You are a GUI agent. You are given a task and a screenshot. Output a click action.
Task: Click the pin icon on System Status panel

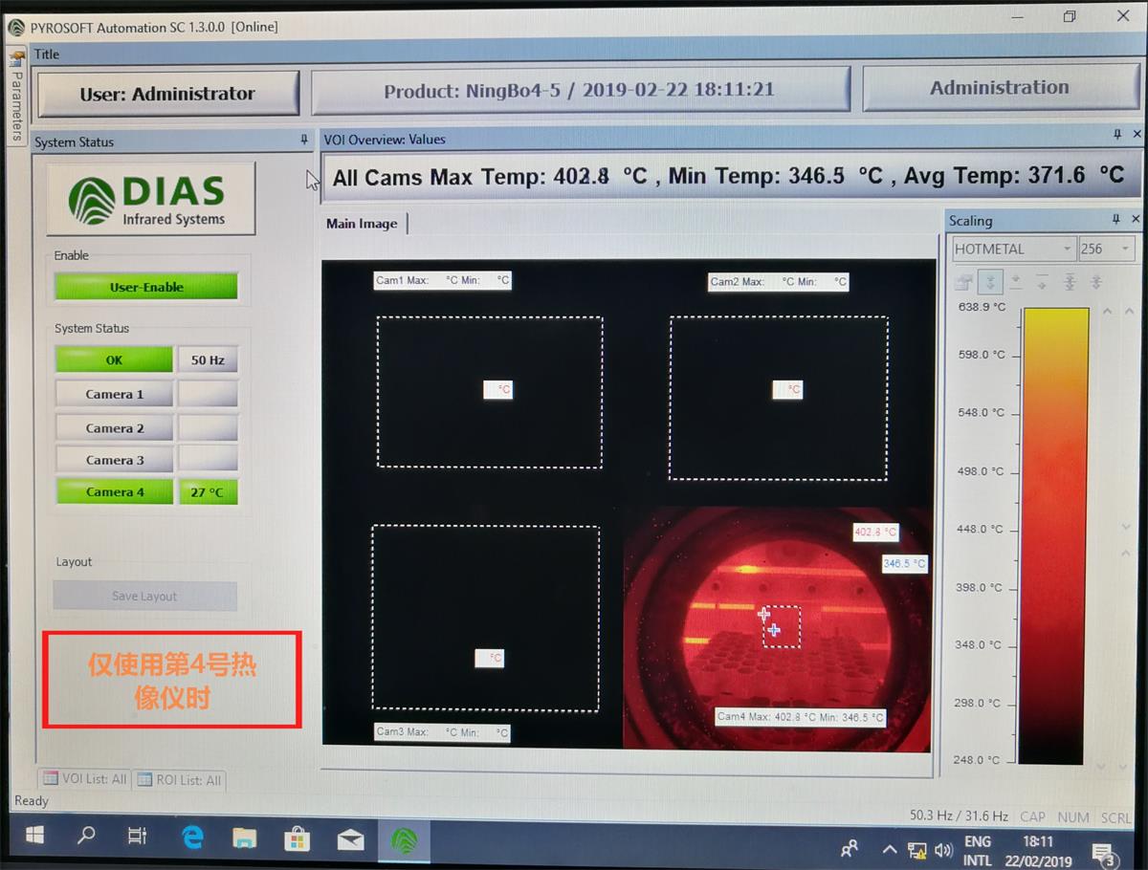point(304,141)
